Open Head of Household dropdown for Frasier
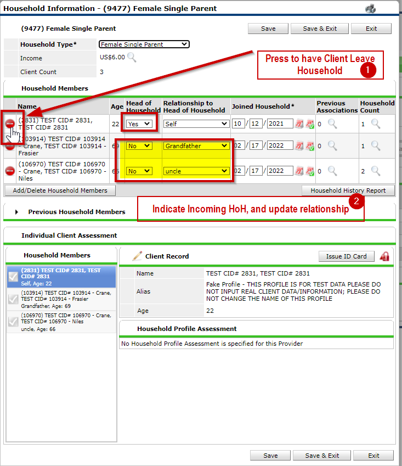The image size is (402, 466). [x=139, y=146]
